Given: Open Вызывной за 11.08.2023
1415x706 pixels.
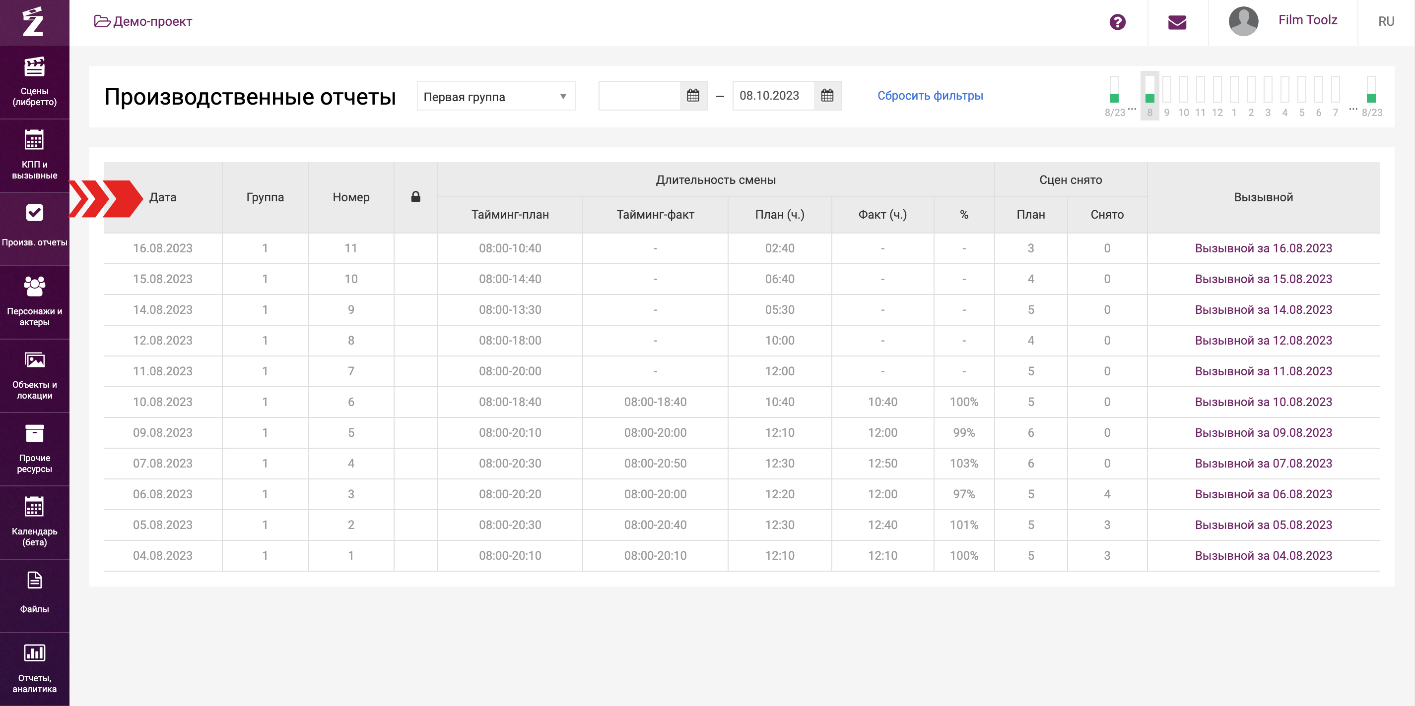Looking at the screenshot, I should click(x=1264, y=371).
